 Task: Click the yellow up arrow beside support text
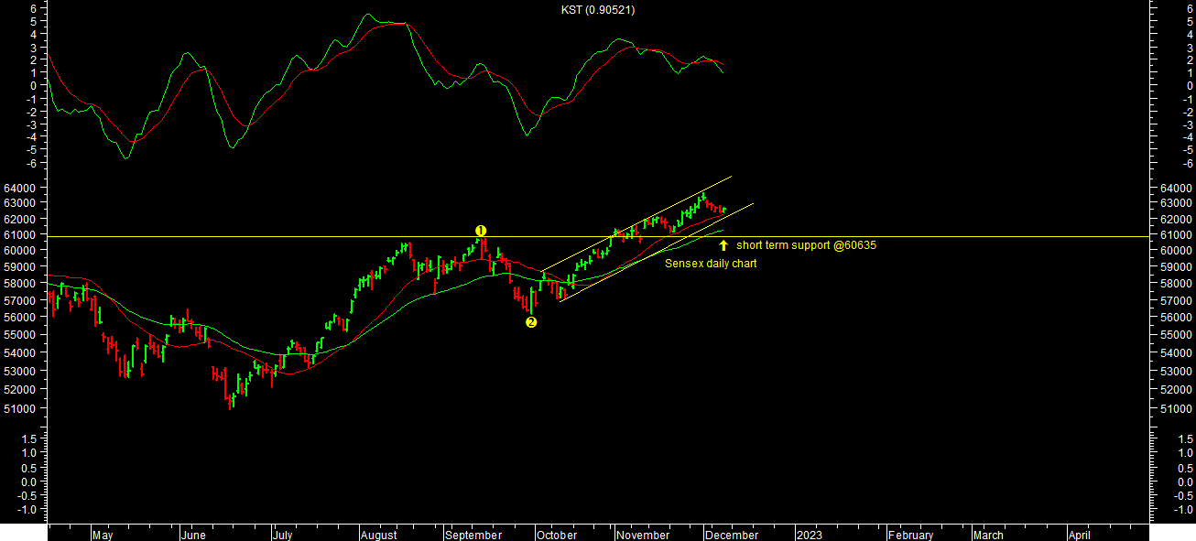[723, 245]
